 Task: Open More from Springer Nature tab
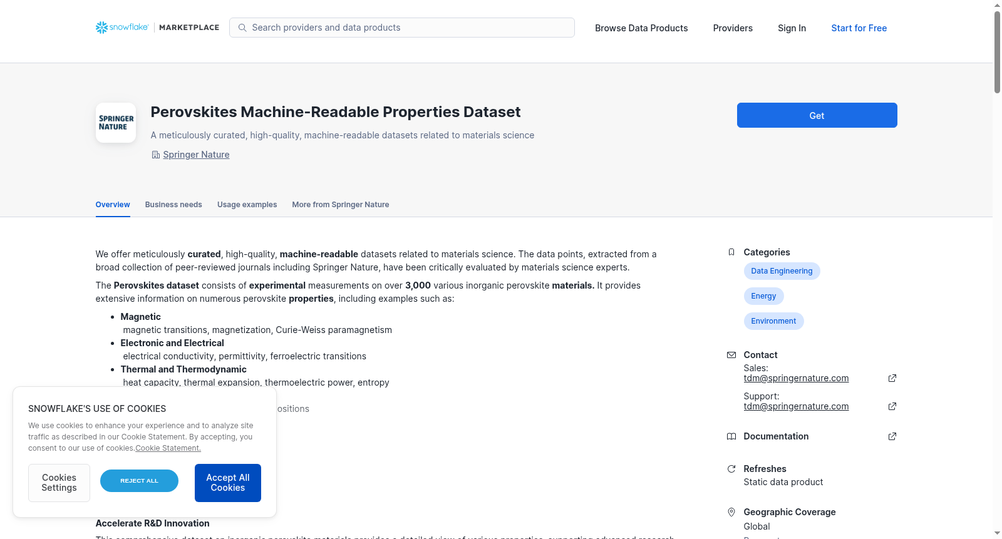tap(340, 205)
